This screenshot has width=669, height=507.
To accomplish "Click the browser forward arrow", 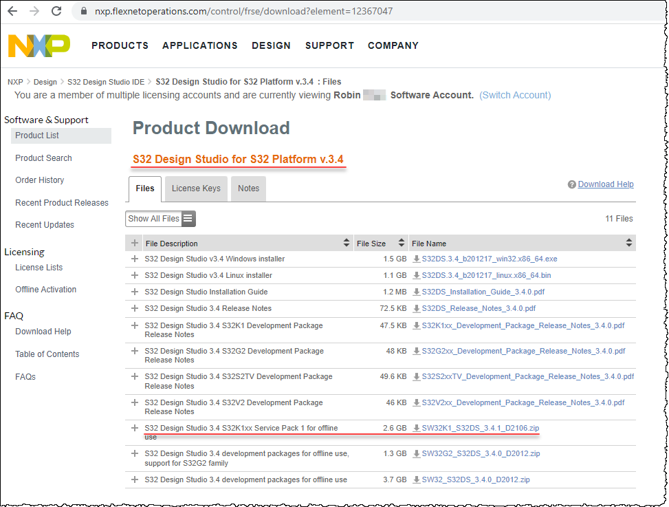I will pyautogui.click(x=34, y=11).
